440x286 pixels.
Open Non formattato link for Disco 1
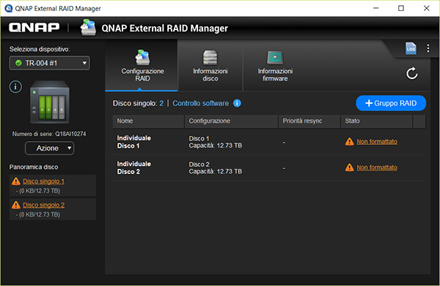click(x=377, y=142)
